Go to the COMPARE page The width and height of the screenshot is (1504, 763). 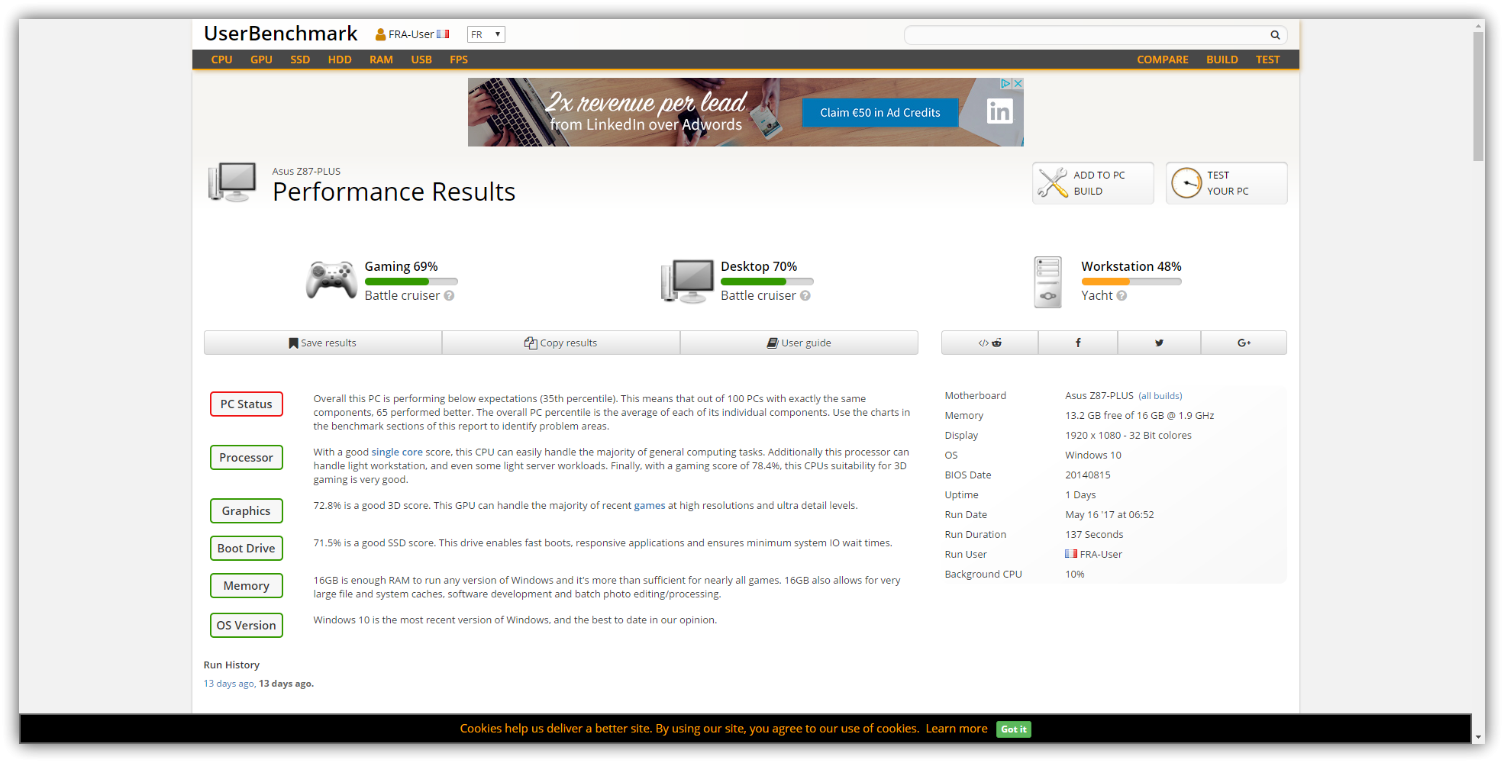[1163, 60]
